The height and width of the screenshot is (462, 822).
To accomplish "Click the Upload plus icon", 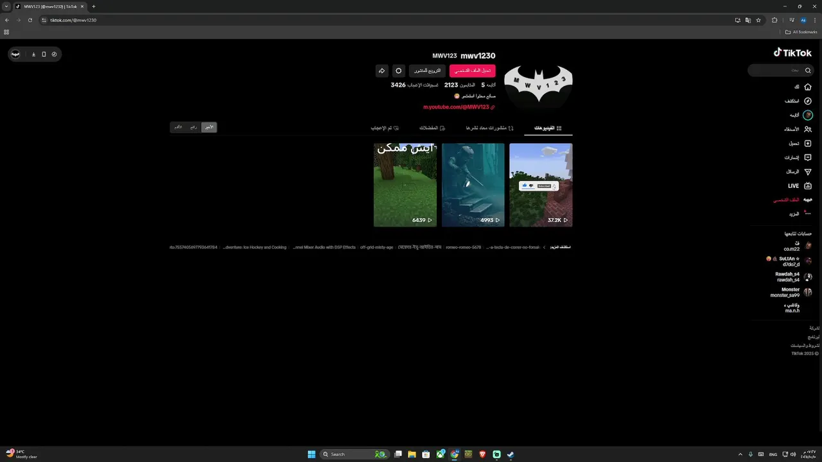I will click(808, 143).
